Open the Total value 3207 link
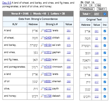Image resolution: width=111 pixels, height=102 pixels. [x=96, y=14]
